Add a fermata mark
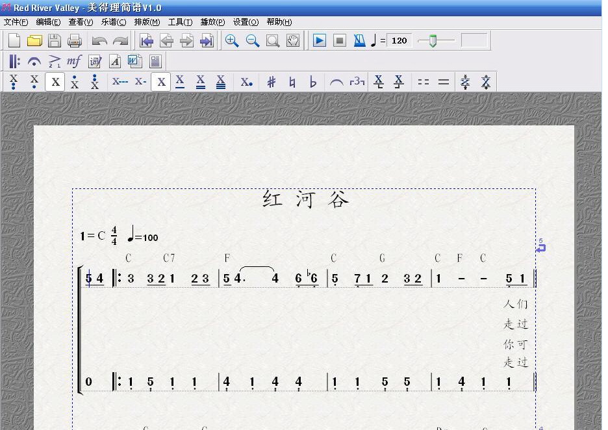 34,61
